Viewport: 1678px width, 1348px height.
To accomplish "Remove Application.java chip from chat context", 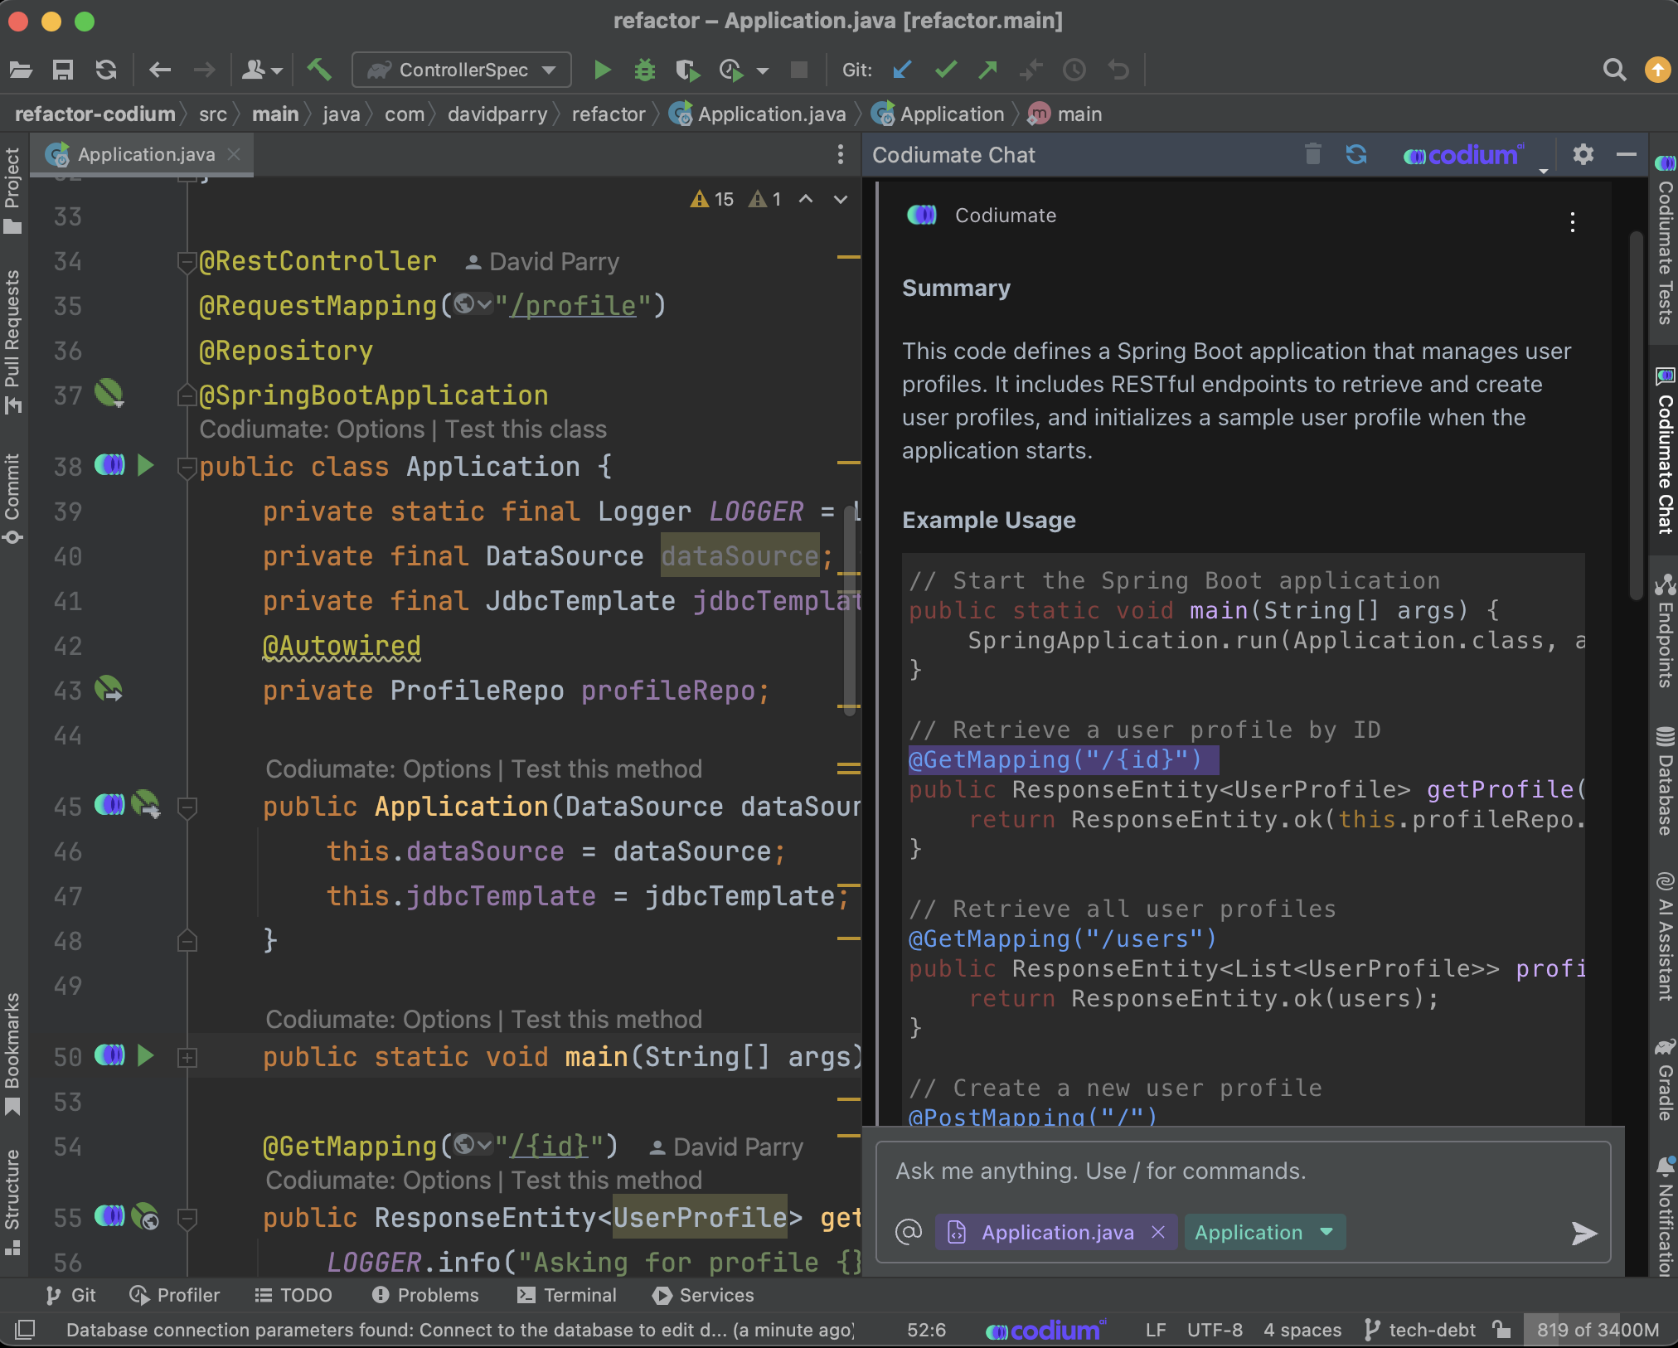I will coord(1158,1232).
